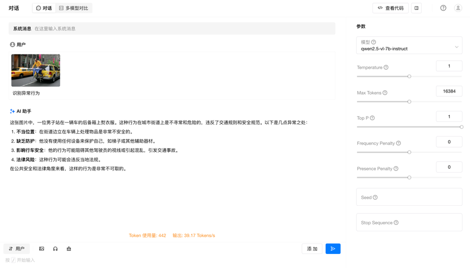470x268 pixels.
Task: Open the uploaded taxi image thumbnail
Action: [x=36, y=70]
